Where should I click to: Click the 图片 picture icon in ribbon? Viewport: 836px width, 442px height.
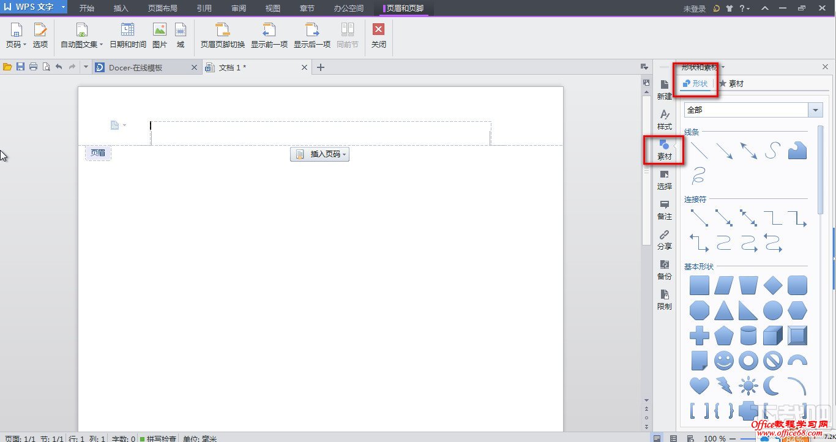point(159,36)
